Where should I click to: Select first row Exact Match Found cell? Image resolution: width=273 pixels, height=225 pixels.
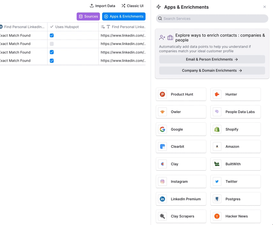(24, 35)
